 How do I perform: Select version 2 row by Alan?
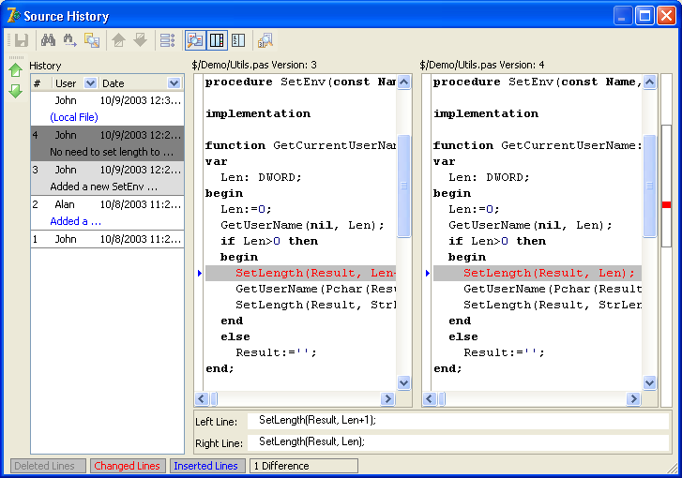(105, 204)
